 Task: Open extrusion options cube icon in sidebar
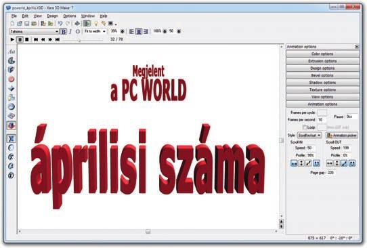click(x=12, y=70)
